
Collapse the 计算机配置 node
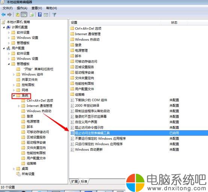click(4, 27)
